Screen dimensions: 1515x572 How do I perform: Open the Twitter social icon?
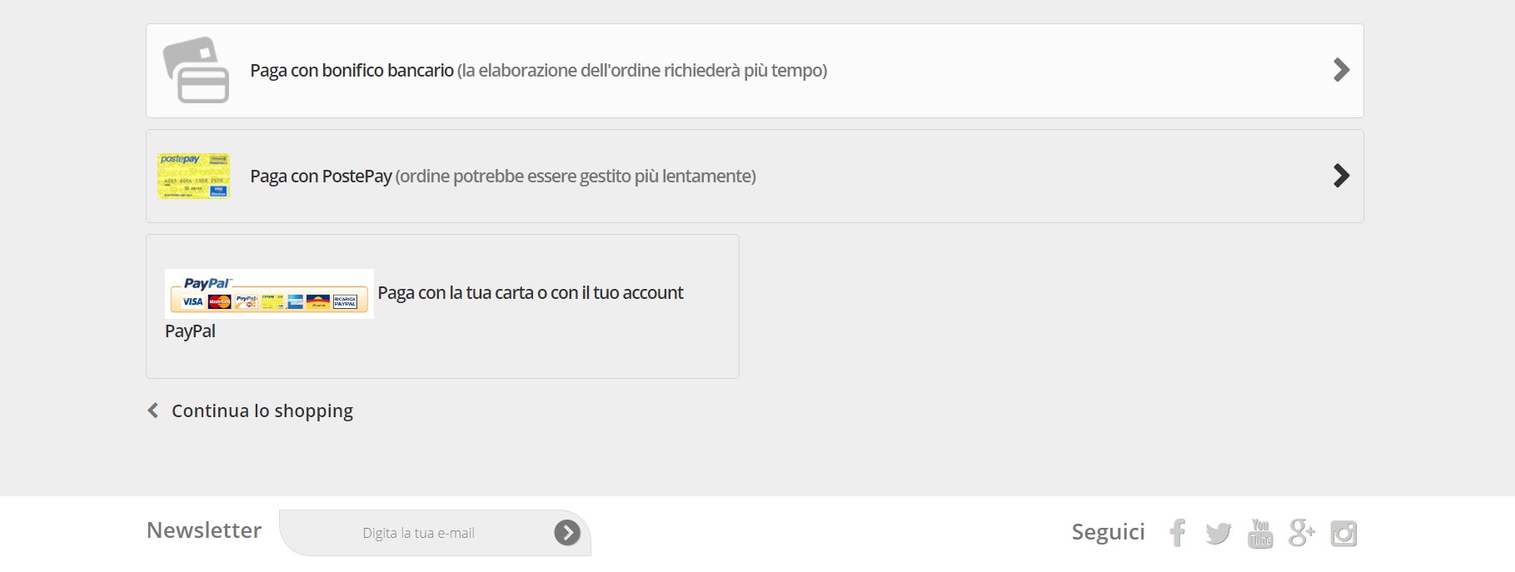1218,534
